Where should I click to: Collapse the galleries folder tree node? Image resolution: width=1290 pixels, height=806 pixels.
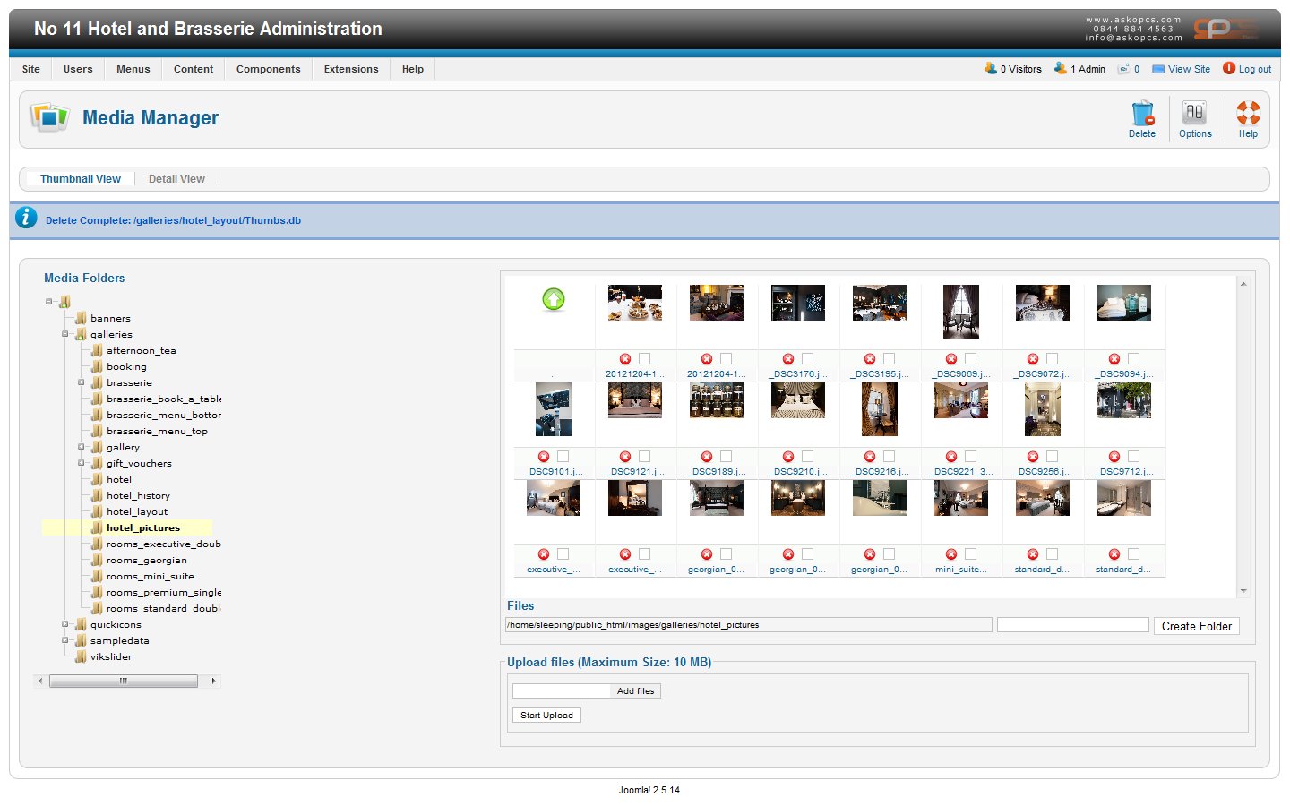[x=64, y=334]
